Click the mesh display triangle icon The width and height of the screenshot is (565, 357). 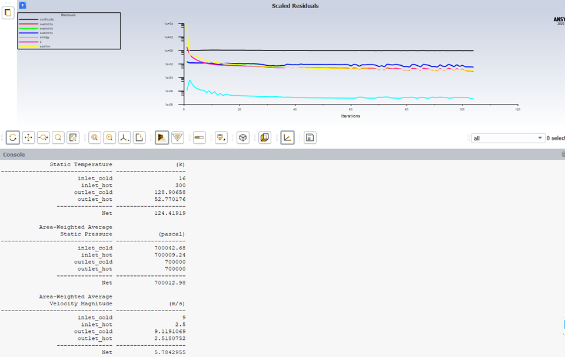pos(178,137)
